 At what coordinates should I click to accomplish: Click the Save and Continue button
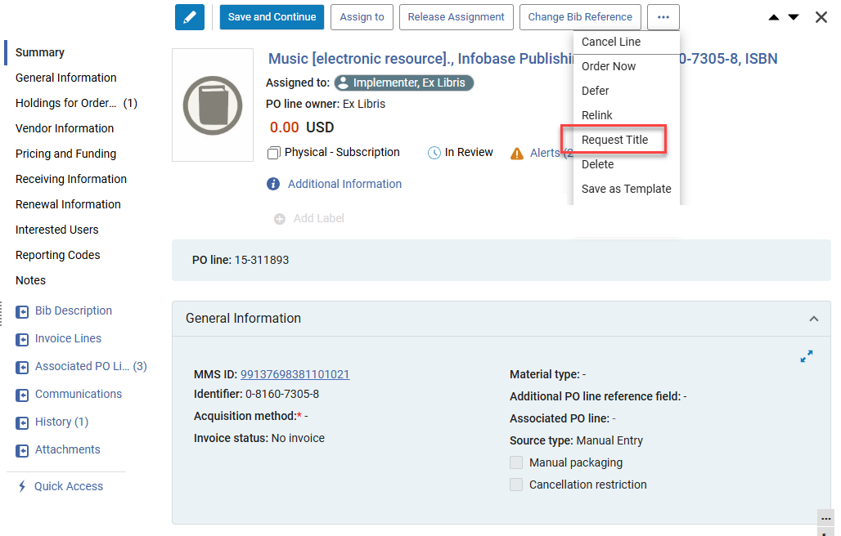coord(272,17)
